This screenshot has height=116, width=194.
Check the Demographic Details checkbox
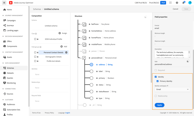tap(35, 57)
